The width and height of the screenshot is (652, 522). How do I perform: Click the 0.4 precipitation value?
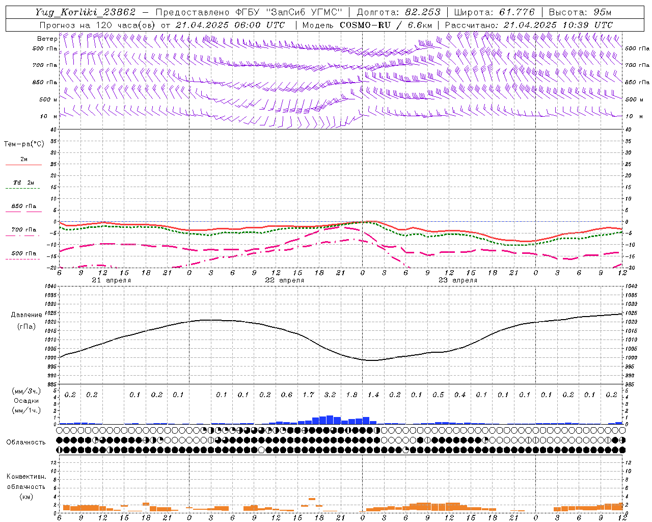[x=460, y=395]
